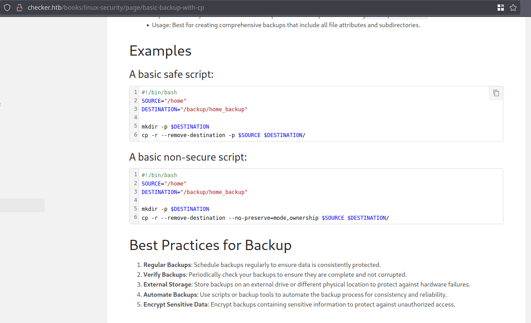The width and height of the screenshot is (531, 323).
Task: Click the 'A basic safe script:' heading
Action: pyautogui.click(x=172, y=74)
